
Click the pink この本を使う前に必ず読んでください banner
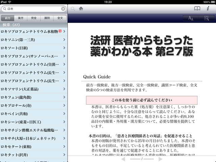142,100
